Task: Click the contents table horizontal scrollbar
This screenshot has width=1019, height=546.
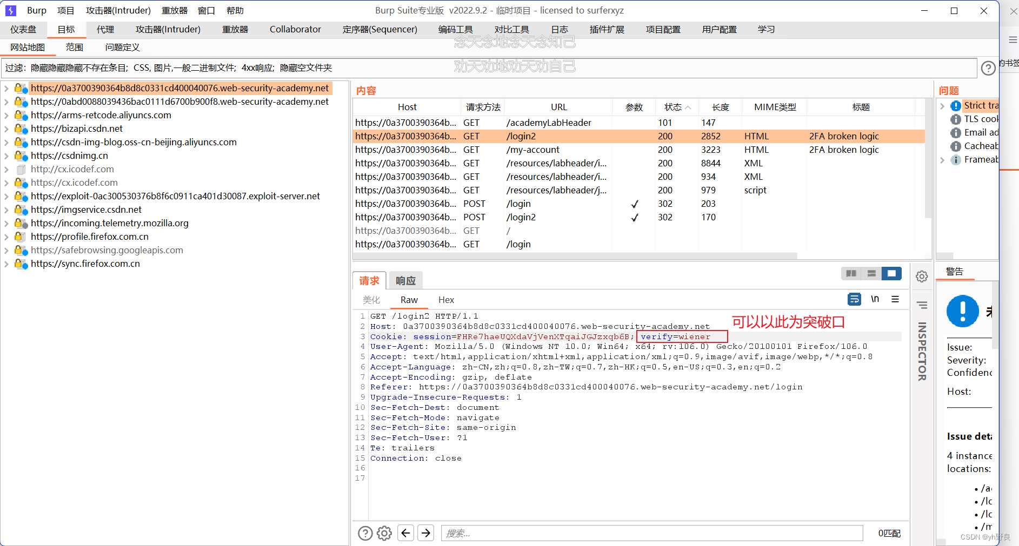Action: [576, 256]
